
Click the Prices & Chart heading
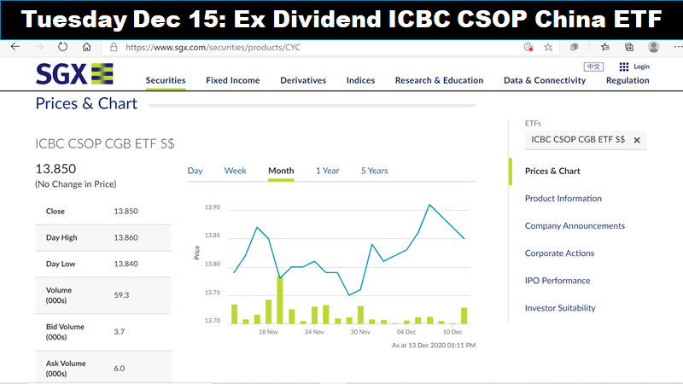pos(86,103)
